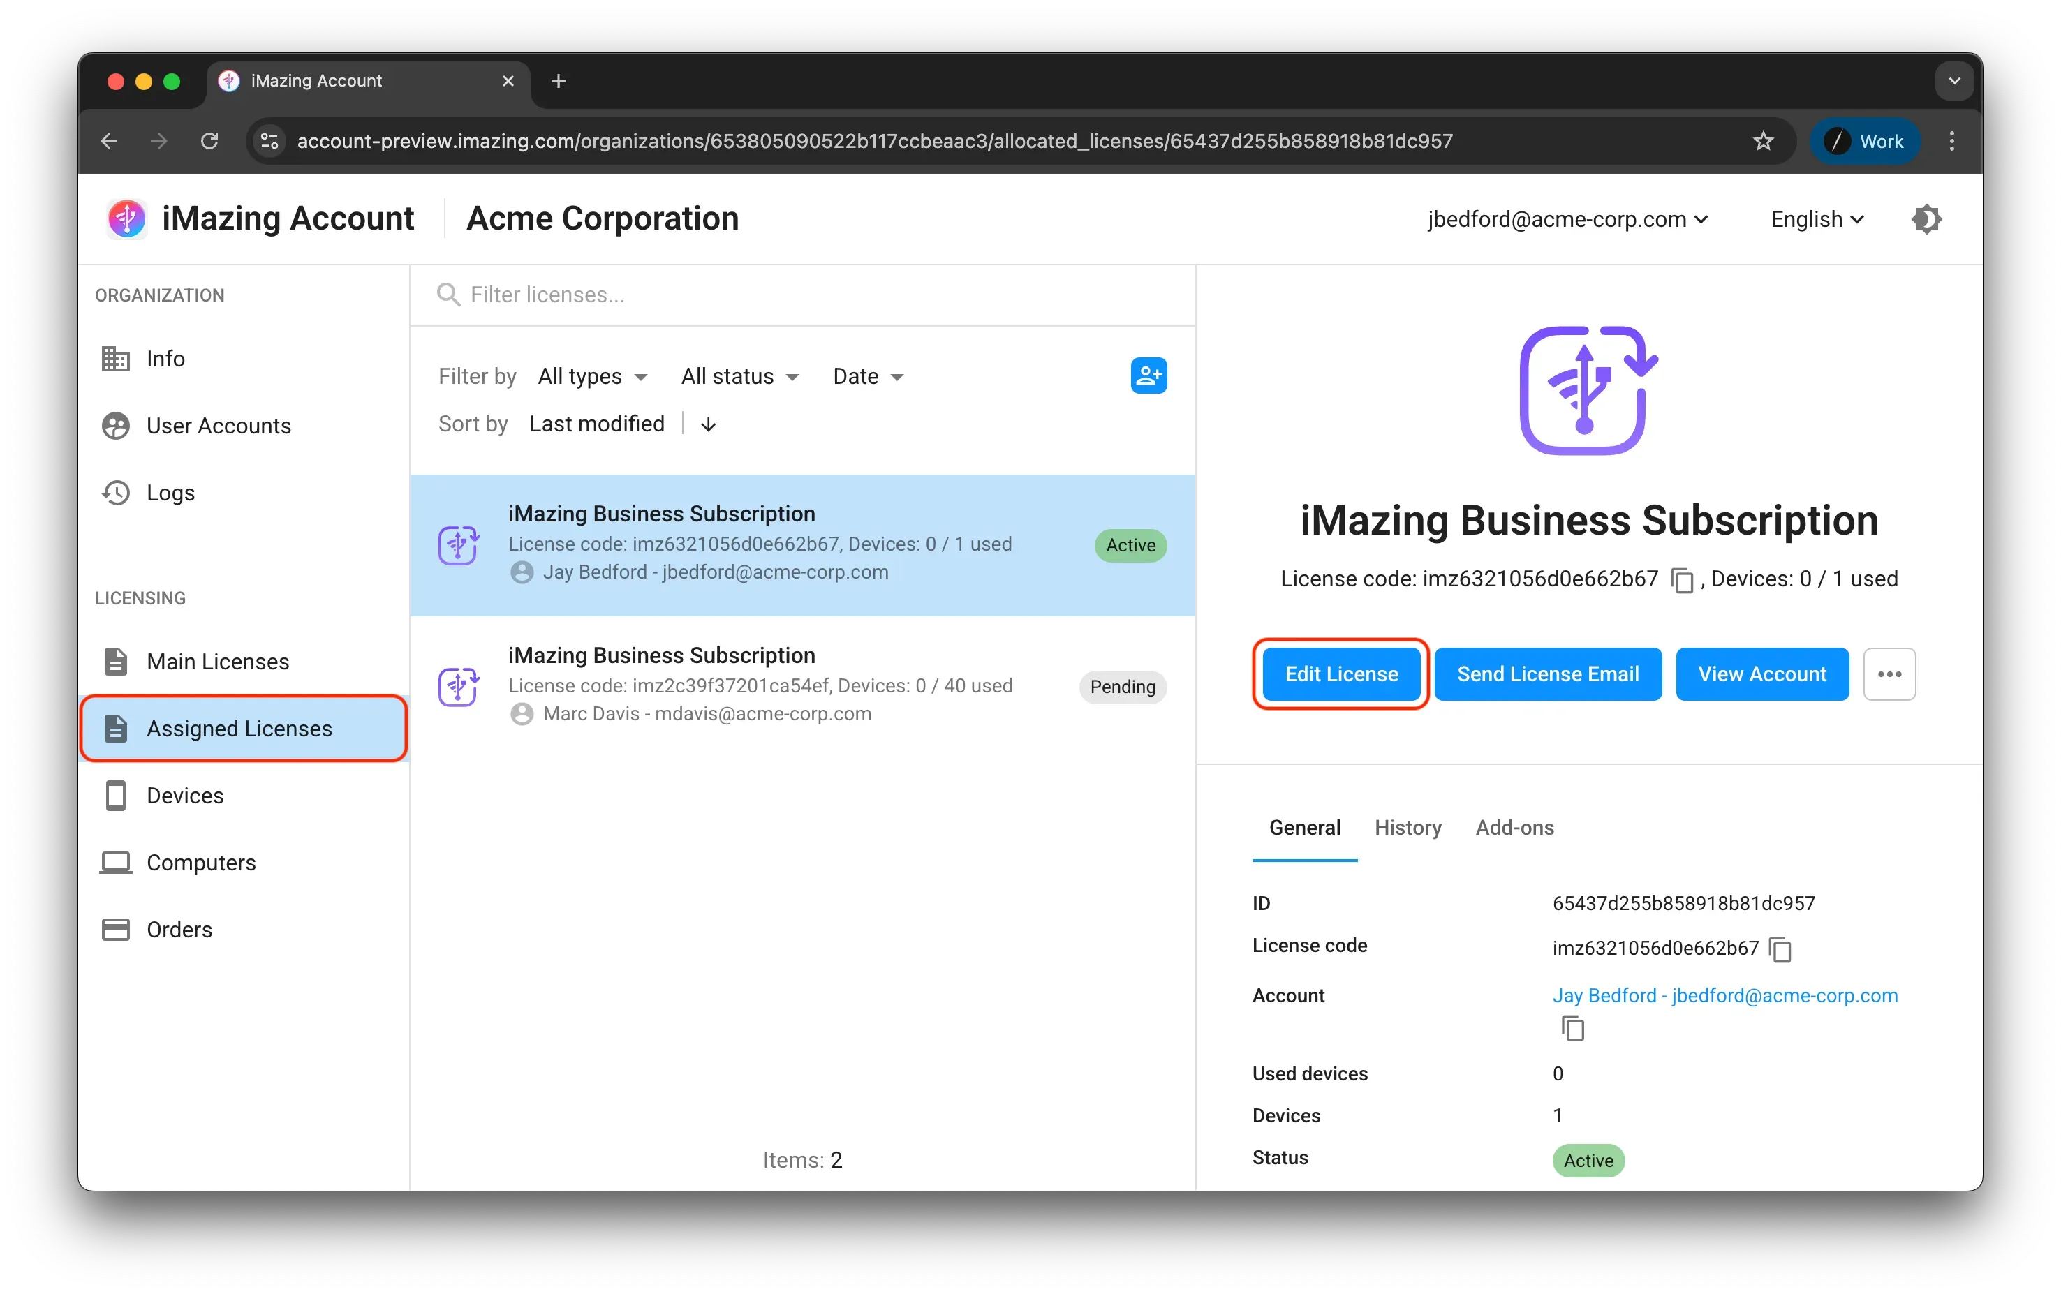Copy license code next to header
This screenshot has width=2061, height=1294.
pyautogui.click(x=1682, y=580)
